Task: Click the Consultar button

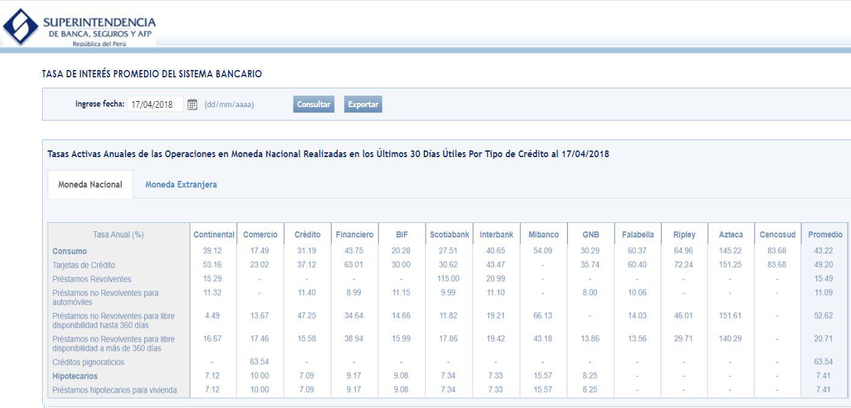Action: (x=314, y=105)
